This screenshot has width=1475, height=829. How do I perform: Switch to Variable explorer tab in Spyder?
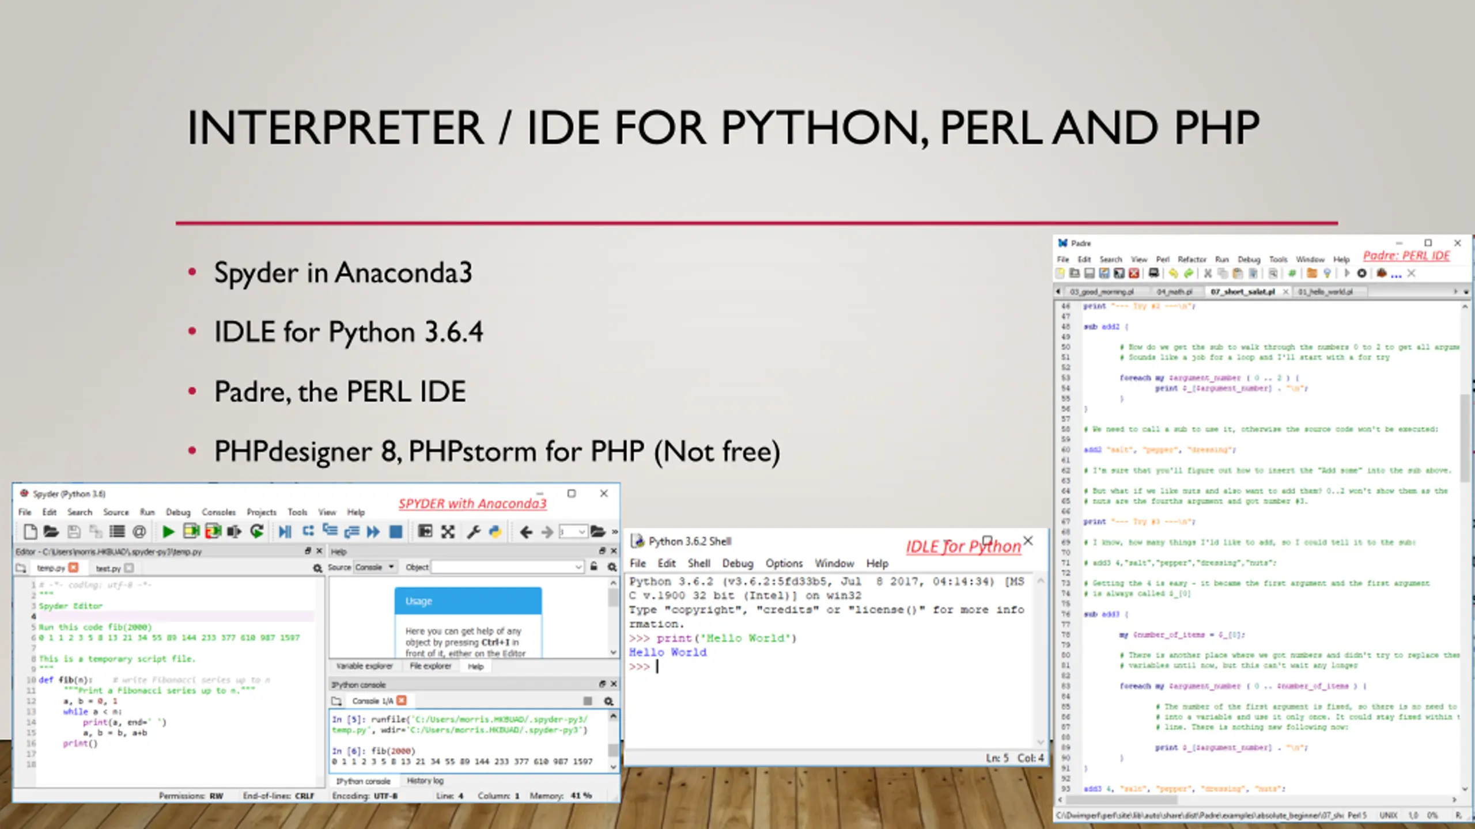tap(364, 666)
